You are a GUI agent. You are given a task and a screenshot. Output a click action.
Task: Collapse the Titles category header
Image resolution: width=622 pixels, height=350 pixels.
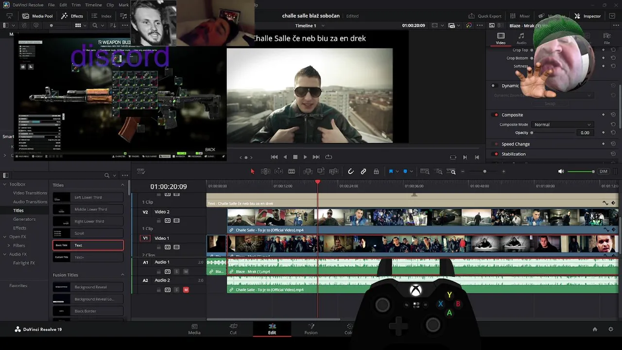(x=122, y=185)
